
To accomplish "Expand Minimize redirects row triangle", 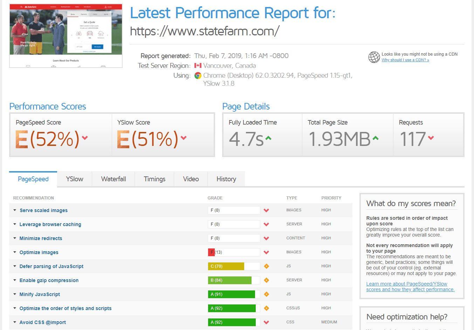I will [x=15, y=238].
